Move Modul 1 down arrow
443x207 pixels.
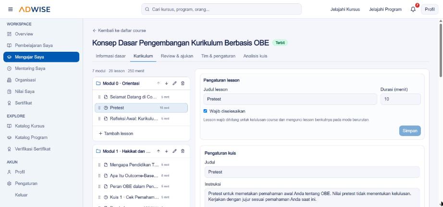166,151
